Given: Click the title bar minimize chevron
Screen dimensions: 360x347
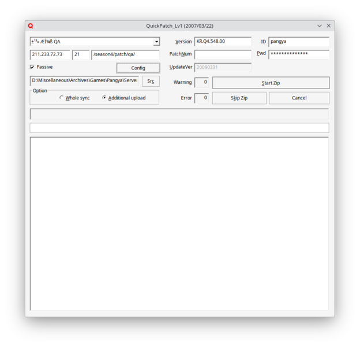Looking at the screenshot, I should pyautogui.click(x=320, y=26).
